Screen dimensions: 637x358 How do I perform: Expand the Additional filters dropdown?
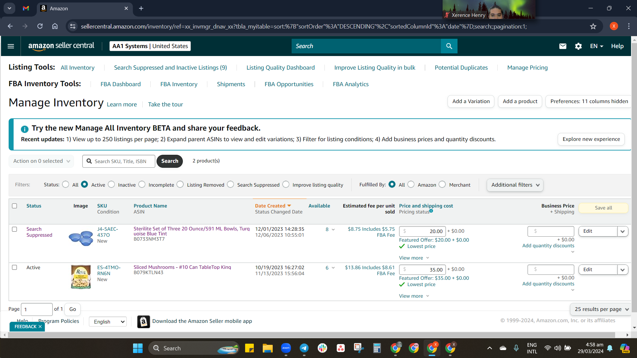[515, 185]
